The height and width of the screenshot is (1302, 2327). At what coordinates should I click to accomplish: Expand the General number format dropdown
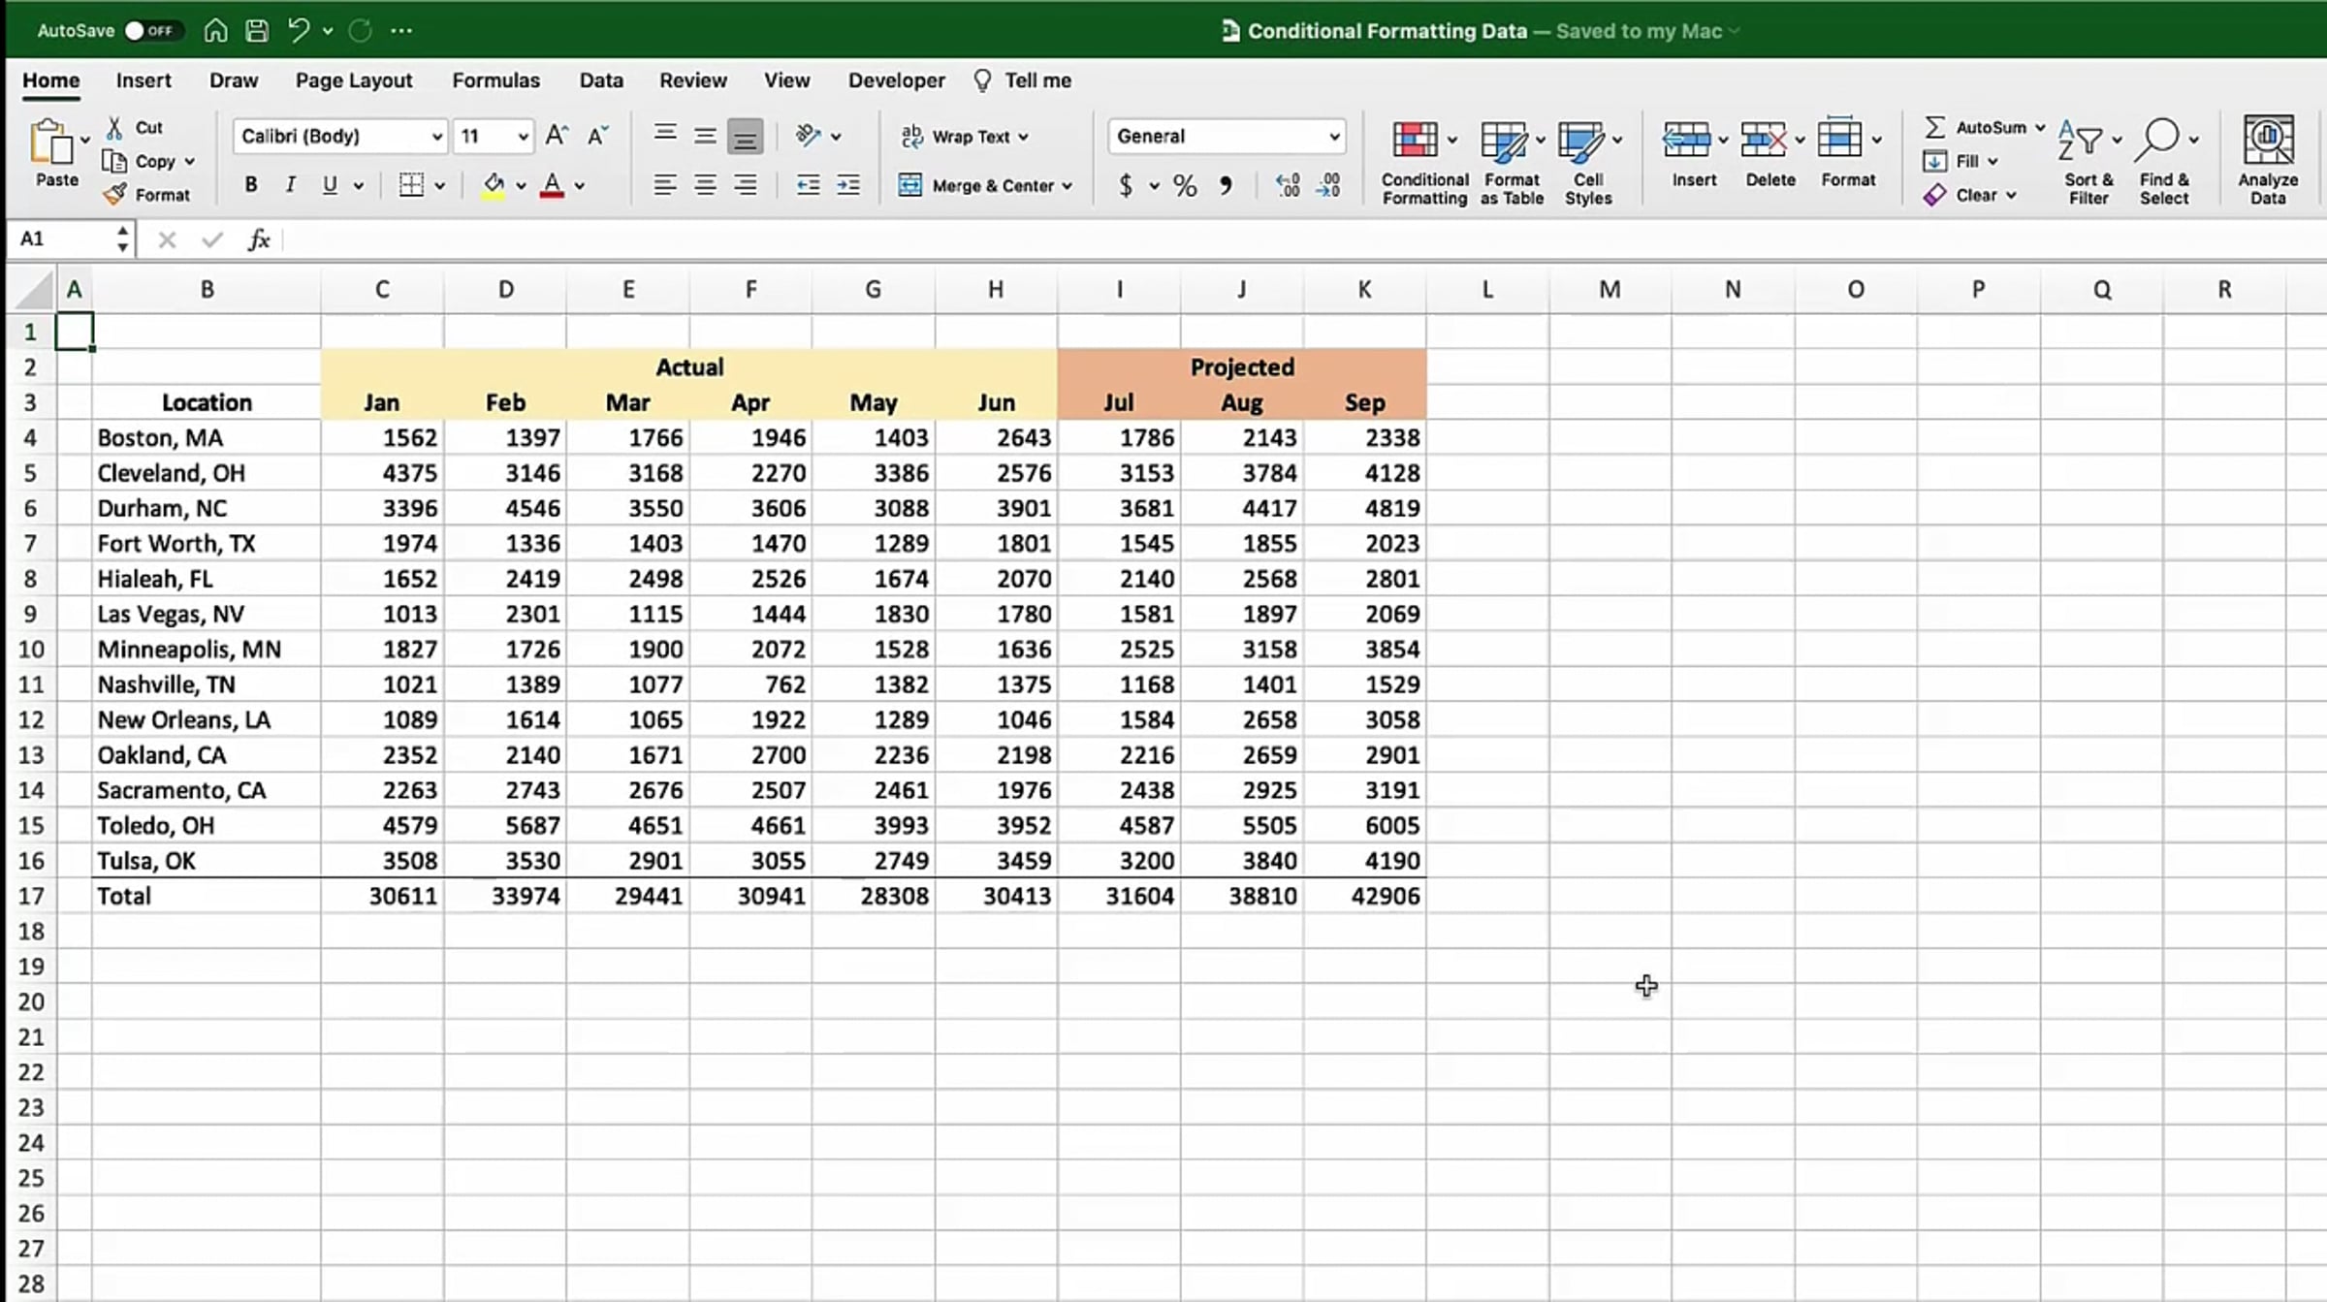pos(1334,137)
